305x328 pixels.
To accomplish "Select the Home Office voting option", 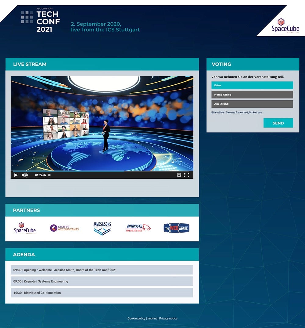I will [252, 95].
